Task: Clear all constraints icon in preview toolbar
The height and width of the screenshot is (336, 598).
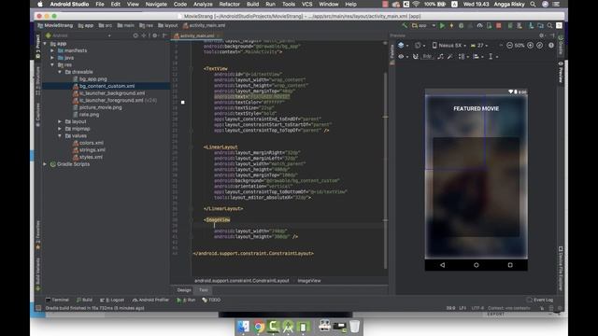Action: (440, 56)
